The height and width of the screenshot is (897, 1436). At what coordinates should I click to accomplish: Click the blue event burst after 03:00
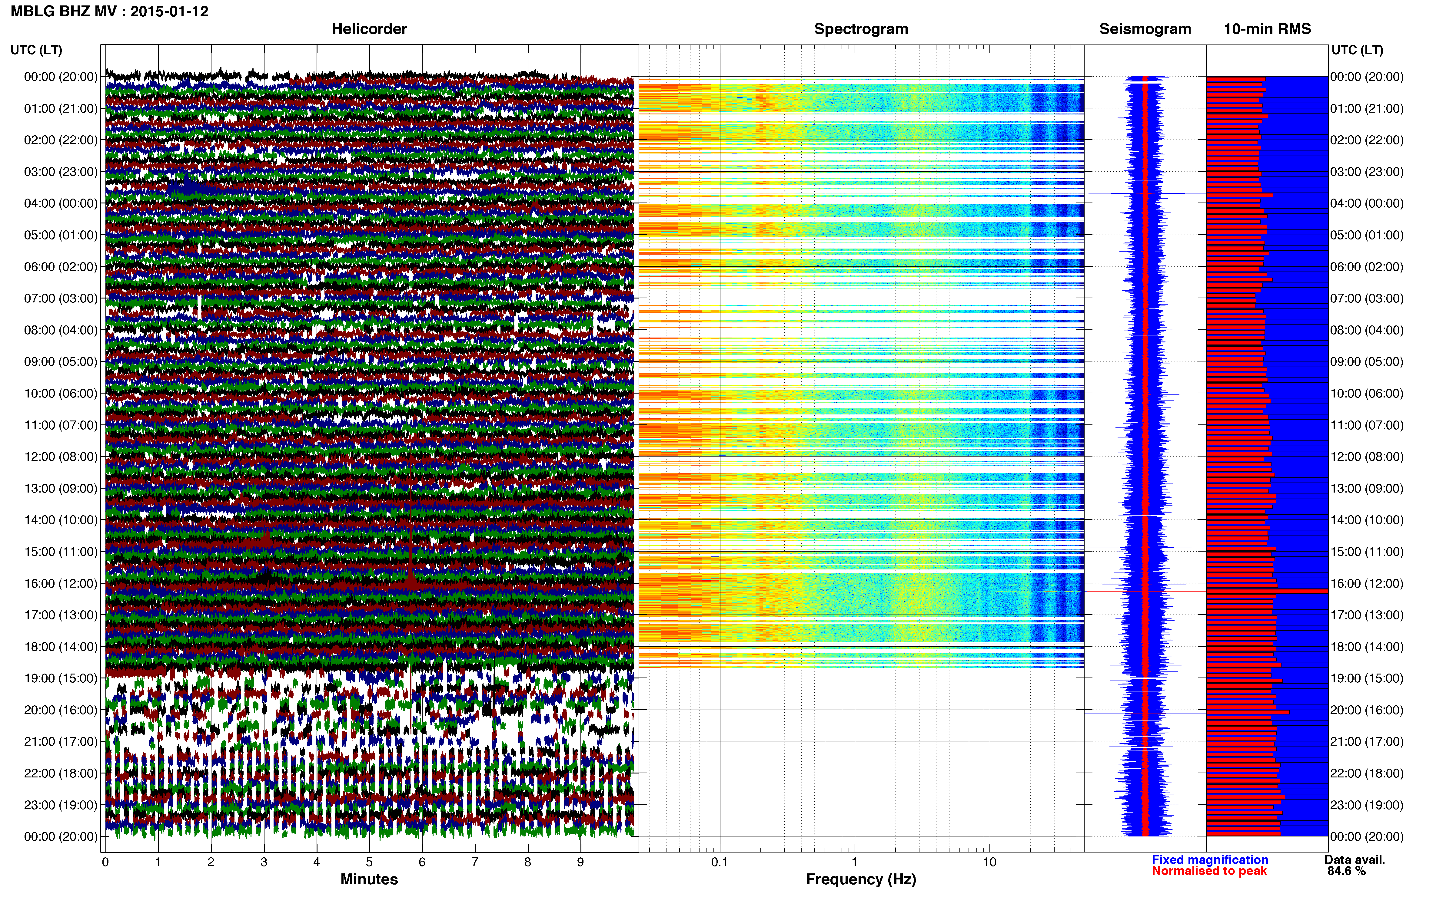click(x=187, y=187)
